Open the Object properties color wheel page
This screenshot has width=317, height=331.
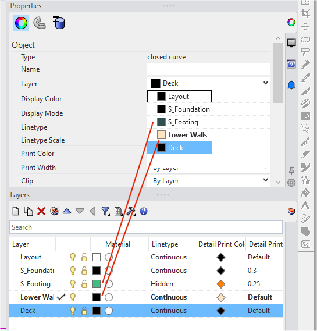point(21,23)
